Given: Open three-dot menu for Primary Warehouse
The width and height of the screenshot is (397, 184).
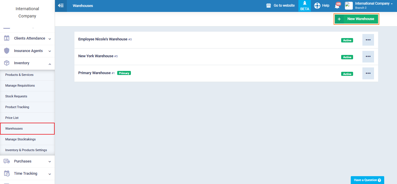Looking at the screenshot, I should coord(368,74).
